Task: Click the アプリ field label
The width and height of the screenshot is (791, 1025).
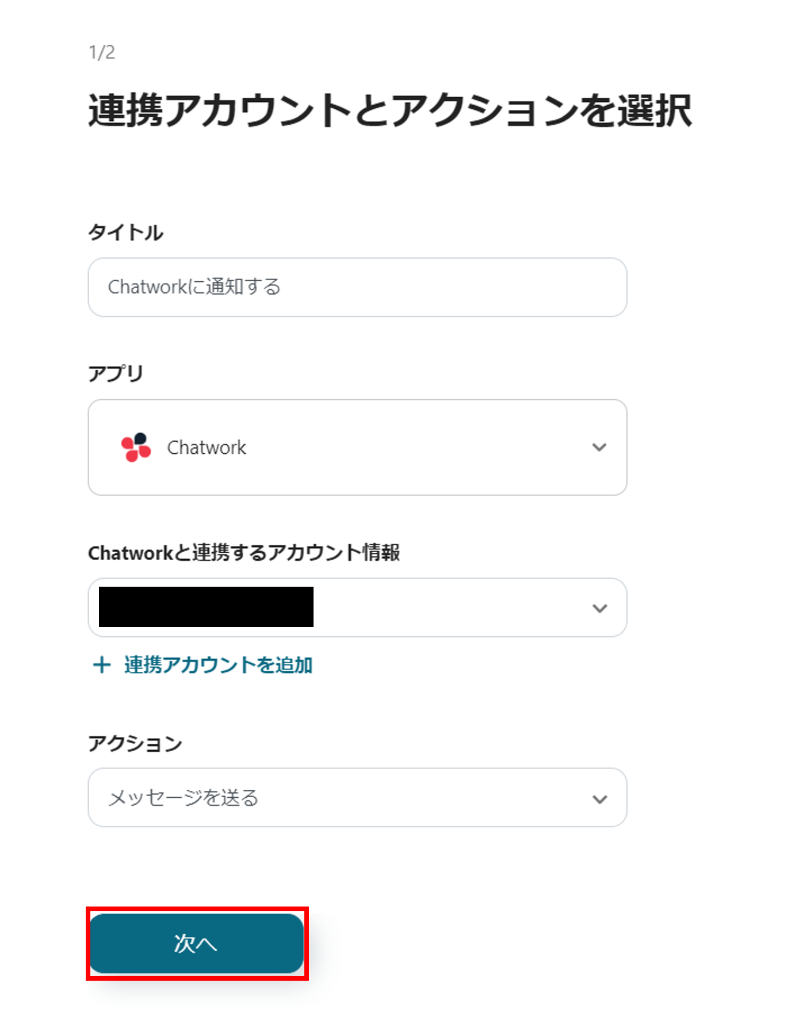Action: [116, 373]
